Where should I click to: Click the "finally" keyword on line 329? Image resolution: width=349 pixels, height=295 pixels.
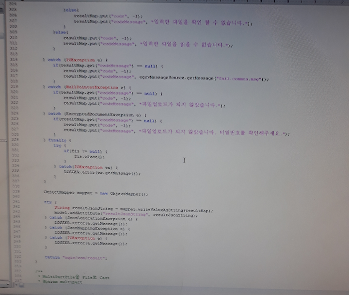click(x=57, y=140)
